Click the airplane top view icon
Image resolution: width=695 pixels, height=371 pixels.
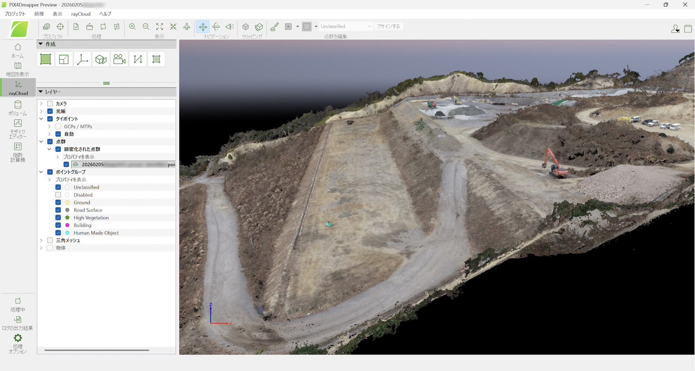pos(187,26)
